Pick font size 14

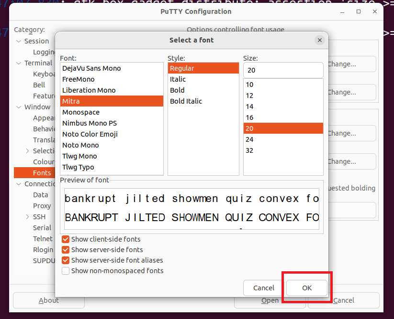[283, 107]
